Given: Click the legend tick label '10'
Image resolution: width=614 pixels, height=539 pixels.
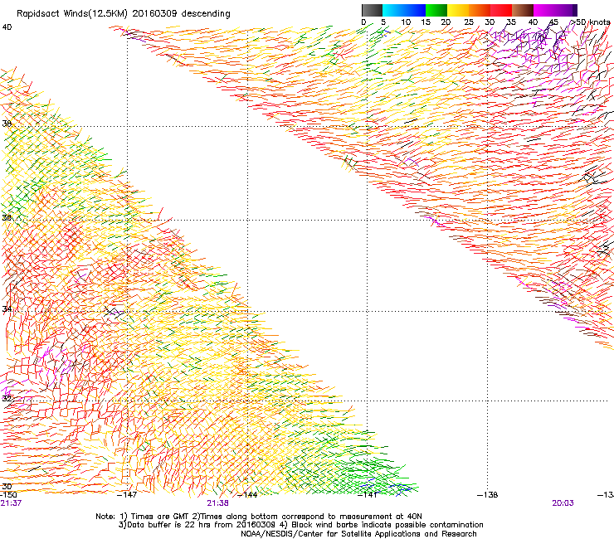Looking at the screenshot, I should tap(406, 22).
